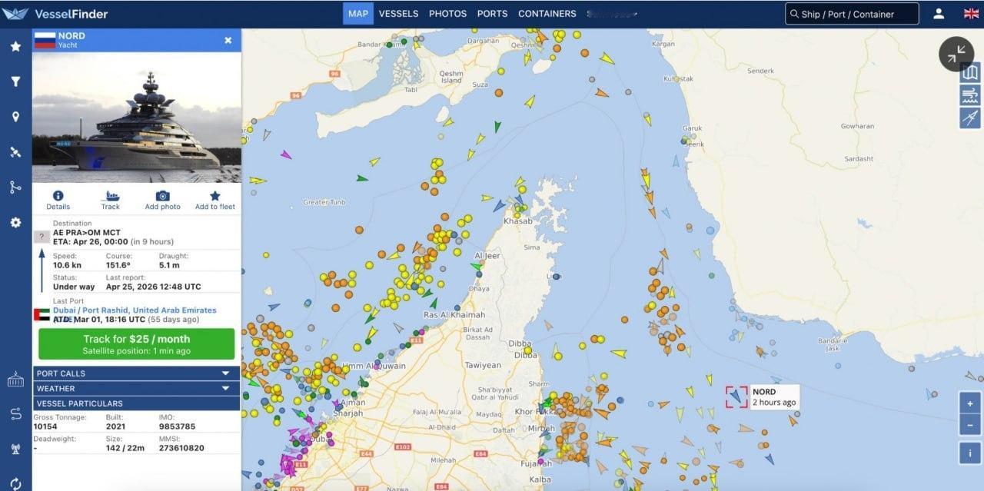
Task: Open vessel Details info icon
Action: pos(58,196)
